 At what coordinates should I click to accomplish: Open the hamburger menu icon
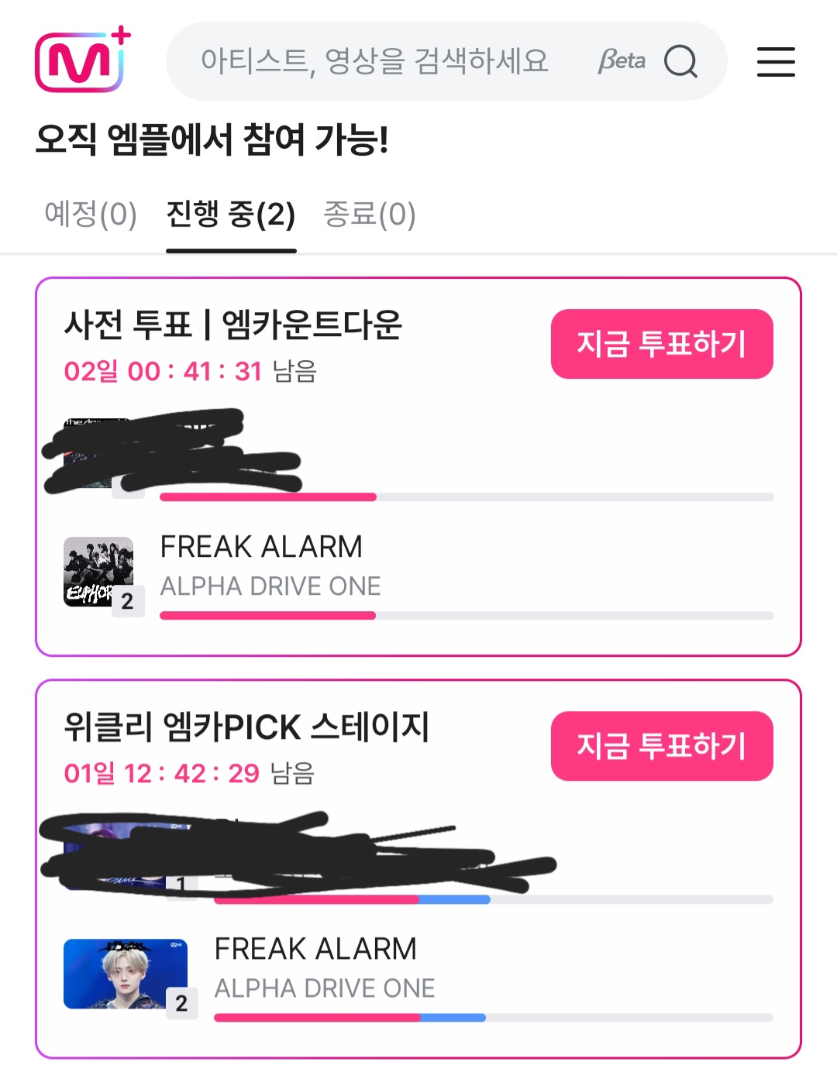pos(776,61)
